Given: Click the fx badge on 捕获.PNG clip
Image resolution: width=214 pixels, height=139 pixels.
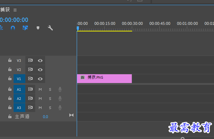Looking at the screenshot, I should 83,78.
